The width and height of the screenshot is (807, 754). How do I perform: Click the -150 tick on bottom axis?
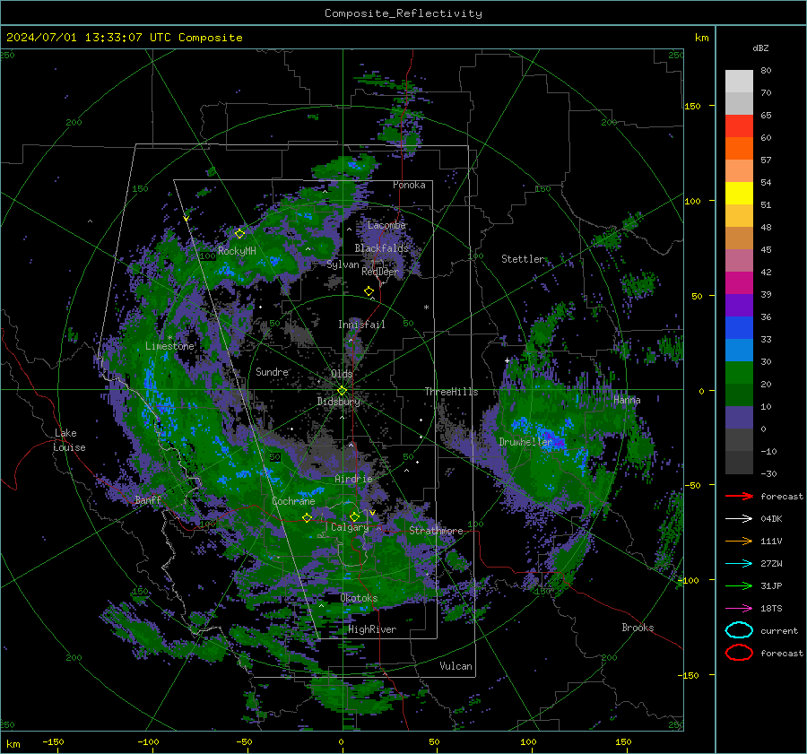pos(53,741)
